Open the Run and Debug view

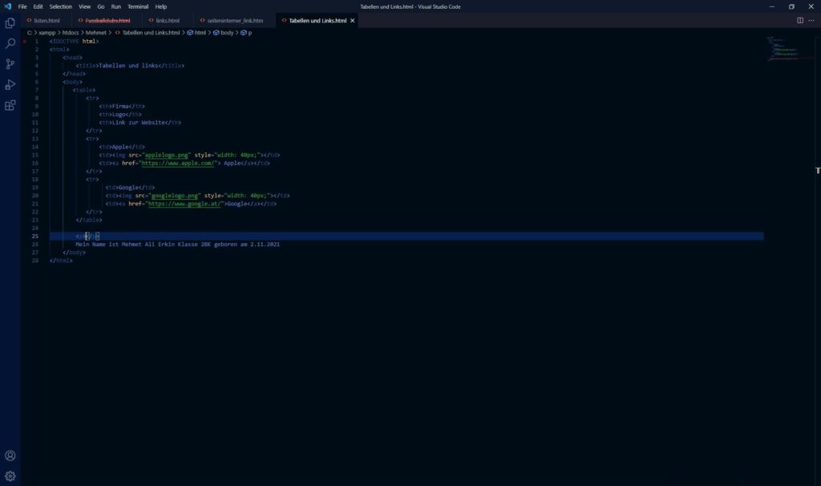[x=10, y=84]
